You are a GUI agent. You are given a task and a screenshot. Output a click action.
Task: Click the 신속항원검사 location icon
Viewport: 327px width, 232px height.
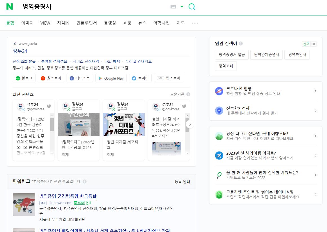pos(219,111)
